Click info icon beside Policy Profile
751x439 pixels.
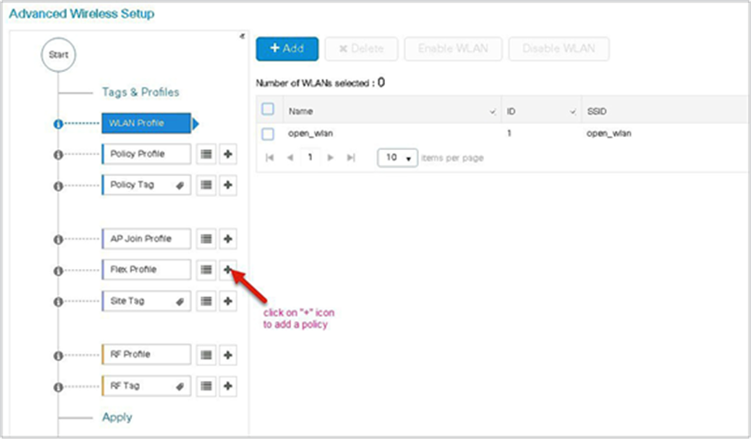(x=58, y=155)
